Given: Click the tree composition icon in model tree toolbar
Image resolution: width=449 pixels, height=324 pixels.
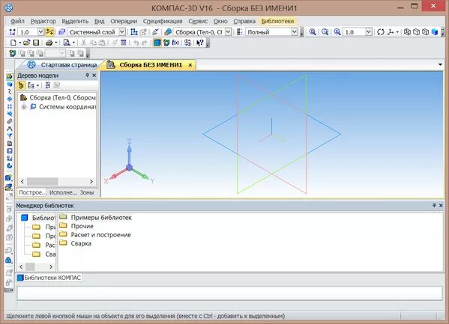Looking at the screenshot, I should (x=31, y=85).
